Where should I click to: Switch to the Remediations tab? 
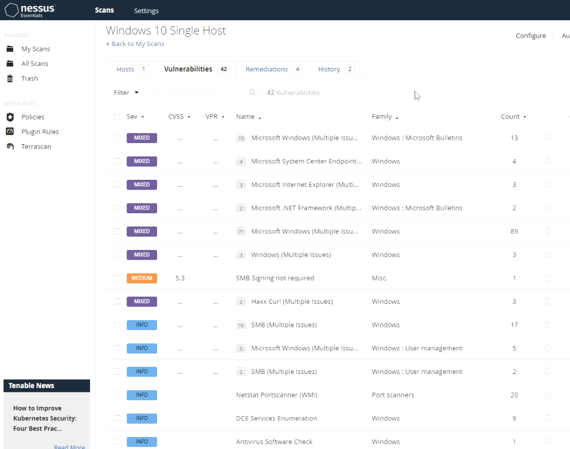tap(267, 69)
